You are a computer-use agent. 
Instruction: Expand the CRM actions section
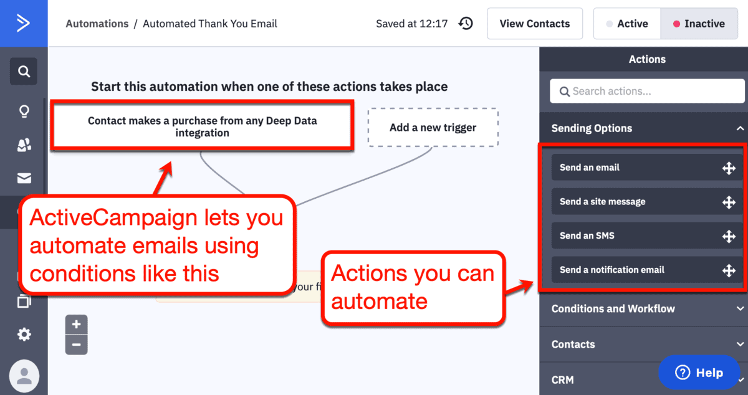(x=643, y=378)
